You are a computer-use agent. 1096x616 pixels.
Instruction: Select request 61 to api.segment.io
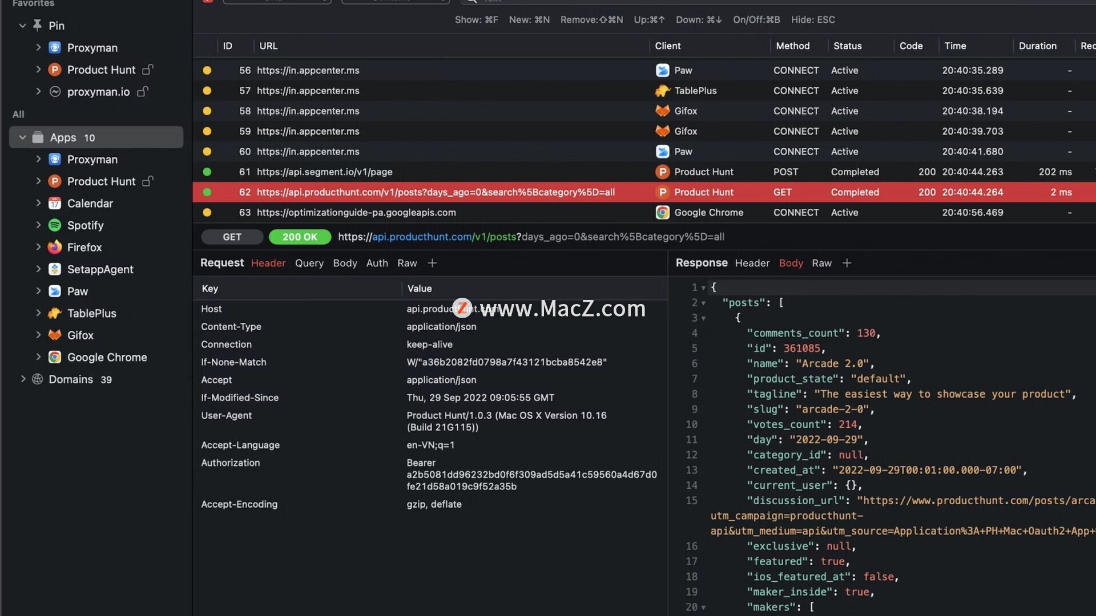click(644, 172)
